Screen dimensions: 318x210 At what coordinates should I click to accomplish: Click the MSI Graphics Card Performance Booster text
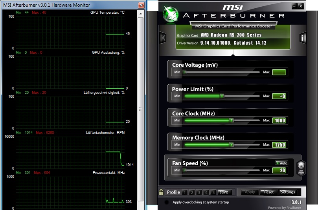[233, 26]
